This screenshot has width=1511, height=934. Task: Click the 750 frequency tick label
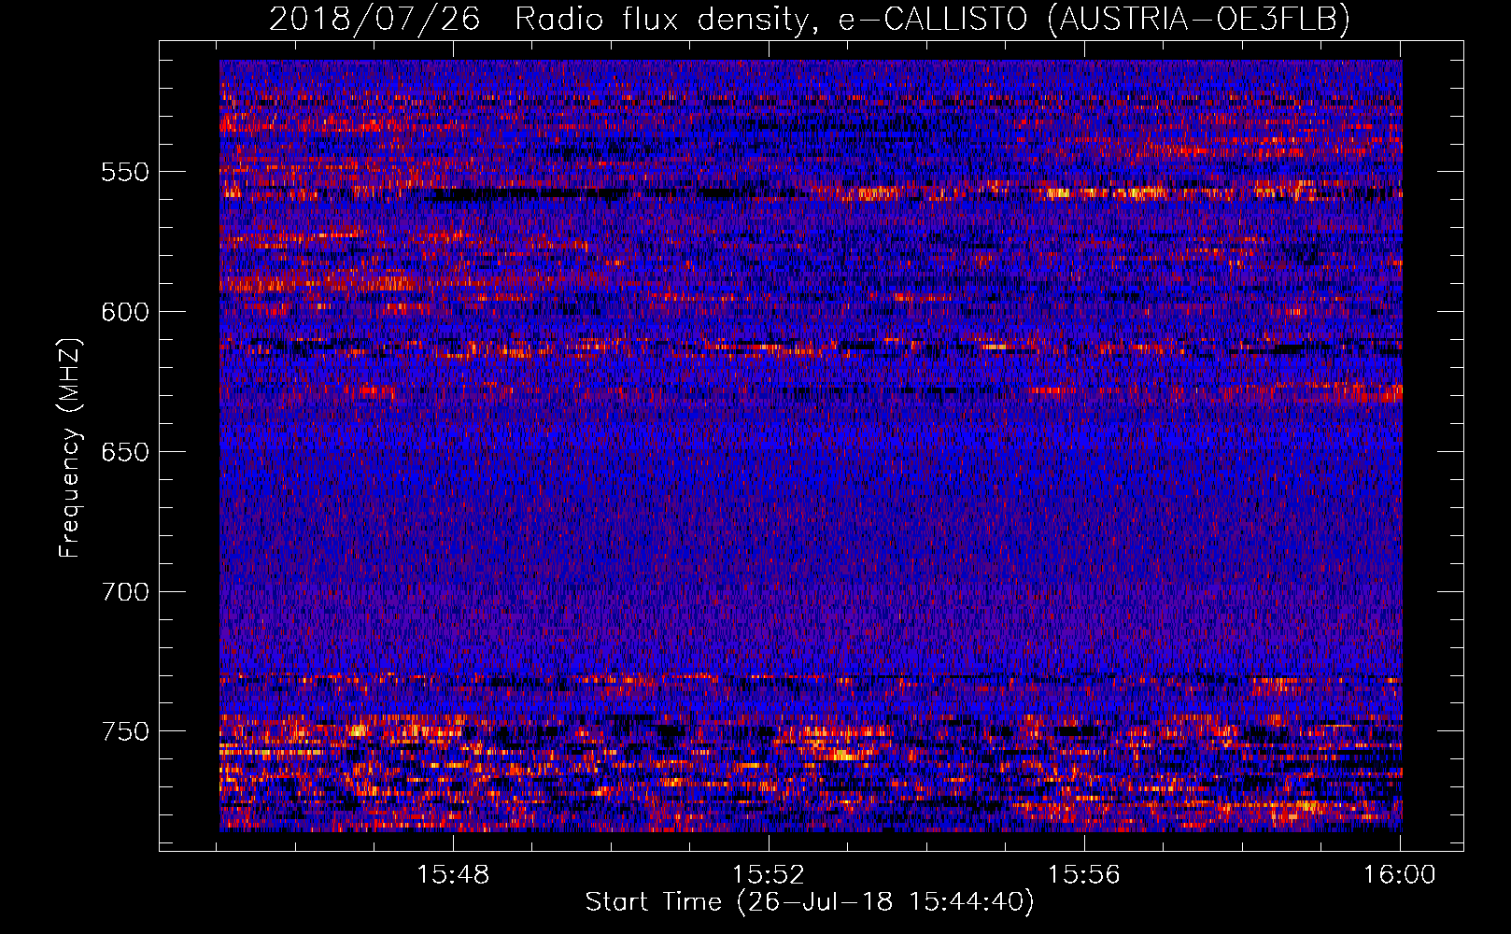coord(125,731)
